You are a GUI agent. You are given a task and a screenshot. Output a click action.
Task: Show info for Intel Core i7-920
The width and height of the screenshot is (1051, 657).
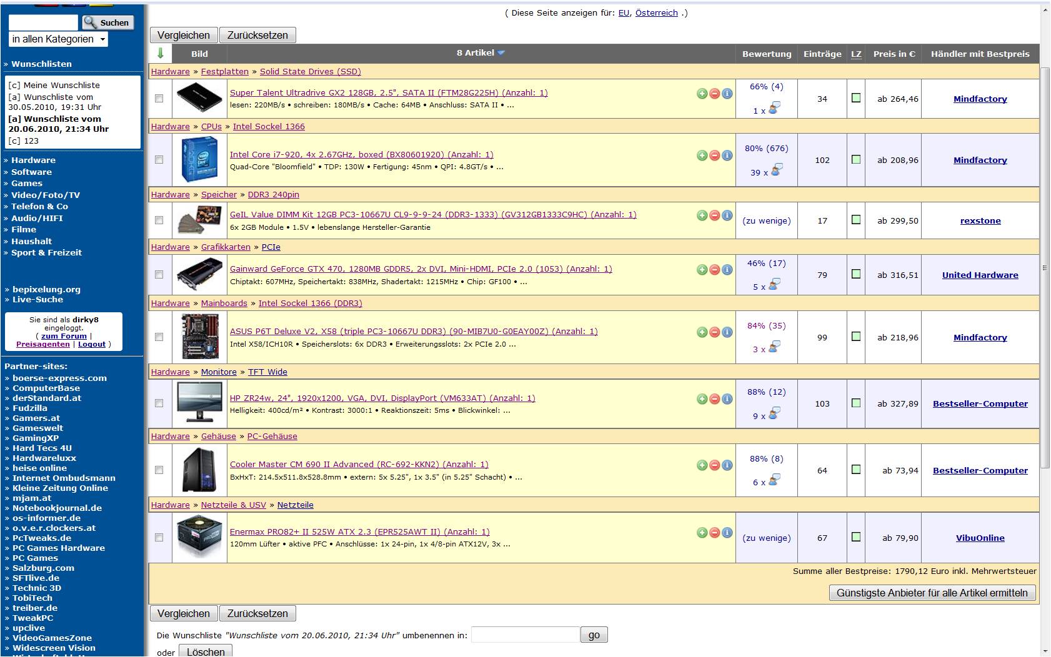tap(727, 156)
